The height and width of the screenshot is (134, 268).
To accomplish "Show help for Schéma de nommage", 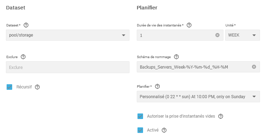I will (x=176, y=57).
